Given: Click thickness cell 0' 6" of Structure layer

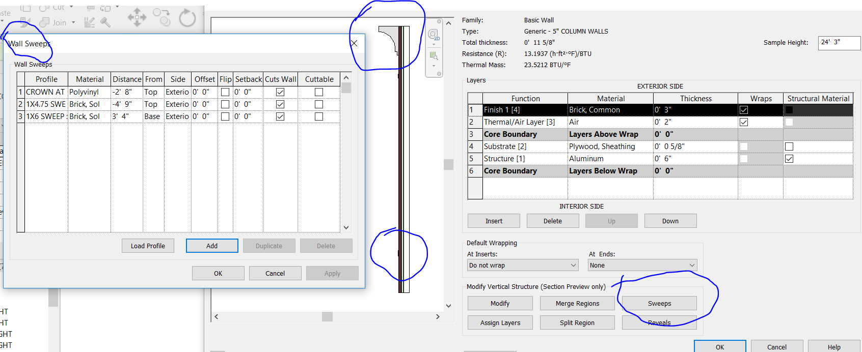Looking at the screenshot, I should 695,159.
